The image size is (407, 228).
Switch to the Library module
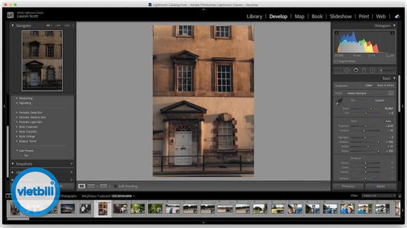point(254,16)
